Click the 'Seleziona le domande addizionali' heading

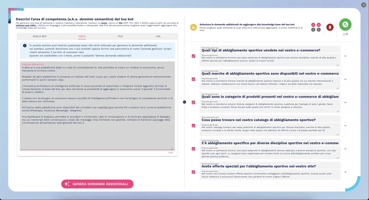(247, 24)
